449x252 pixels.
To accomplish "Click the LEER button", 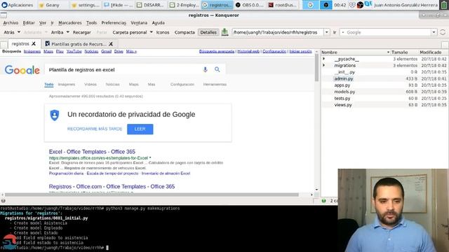I will 140,129.
